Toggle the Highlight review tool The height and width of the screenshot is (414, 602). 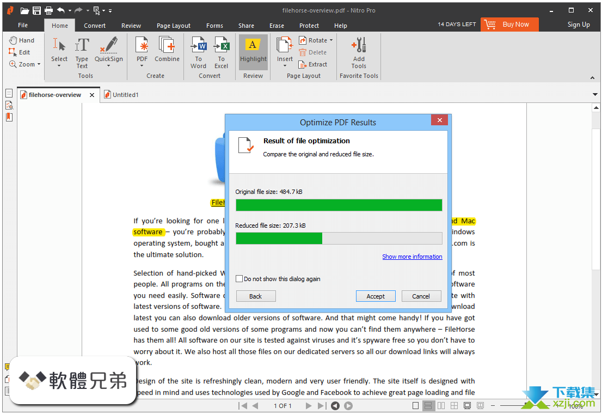(x=253, y=52)
